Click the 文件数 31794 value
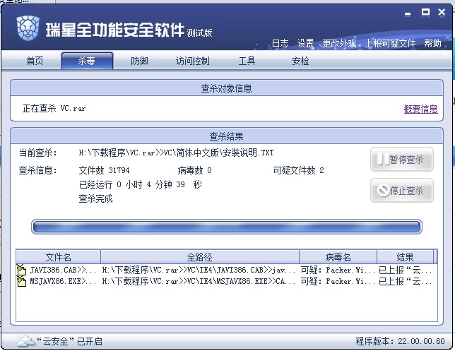Image resolution: width=455 pixels, height=351 pixels. [x=104, y=170]
